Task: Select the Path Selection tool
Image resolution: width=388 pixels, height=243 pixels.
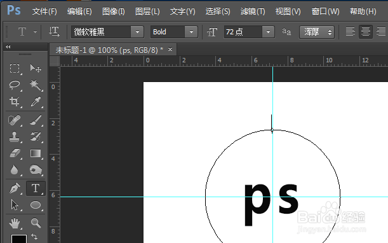Action: click(x=15, y=205)
